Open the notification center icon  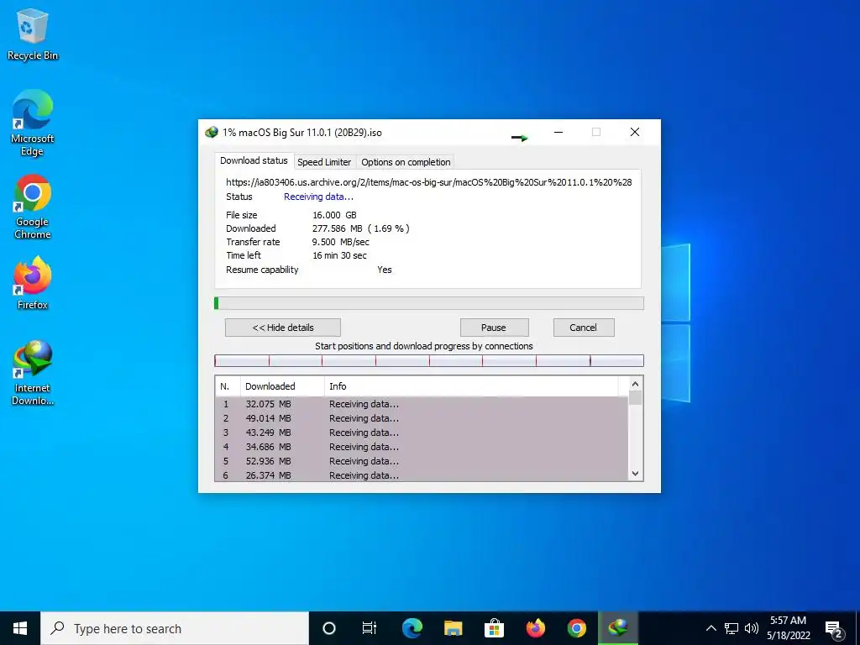[833, 628]
